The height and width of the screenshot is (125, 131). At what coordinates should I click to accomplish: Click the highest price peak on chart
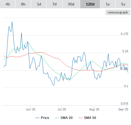click(12, 22)
